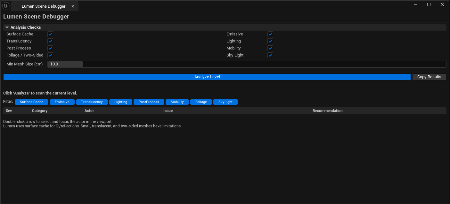The width and height of the screenshot is (450, 204).
Task: Click the 'Click 'Analyze' to scan' status text
Action: [x=40, y=93]
